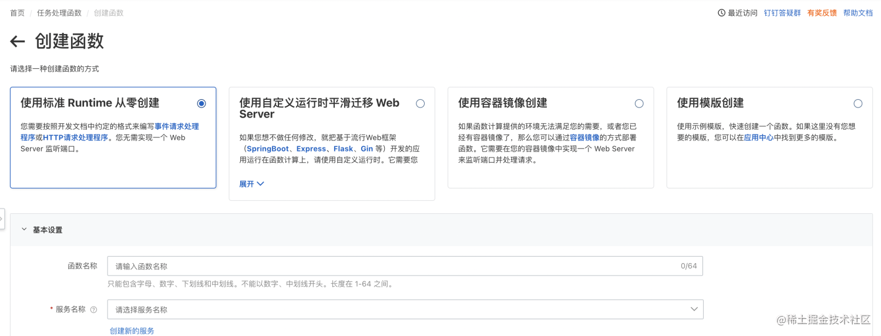Select 使用模版创建 radio button
Image resolution: width=881 pixels, height=336 pixels.
point(858,103)
